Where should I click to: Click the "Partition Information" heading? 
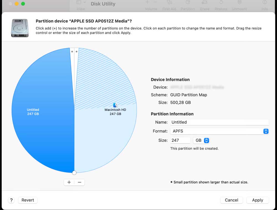point(172,114)
